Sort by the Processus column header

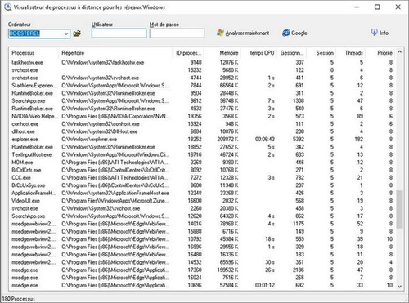(x=34, y=53)
